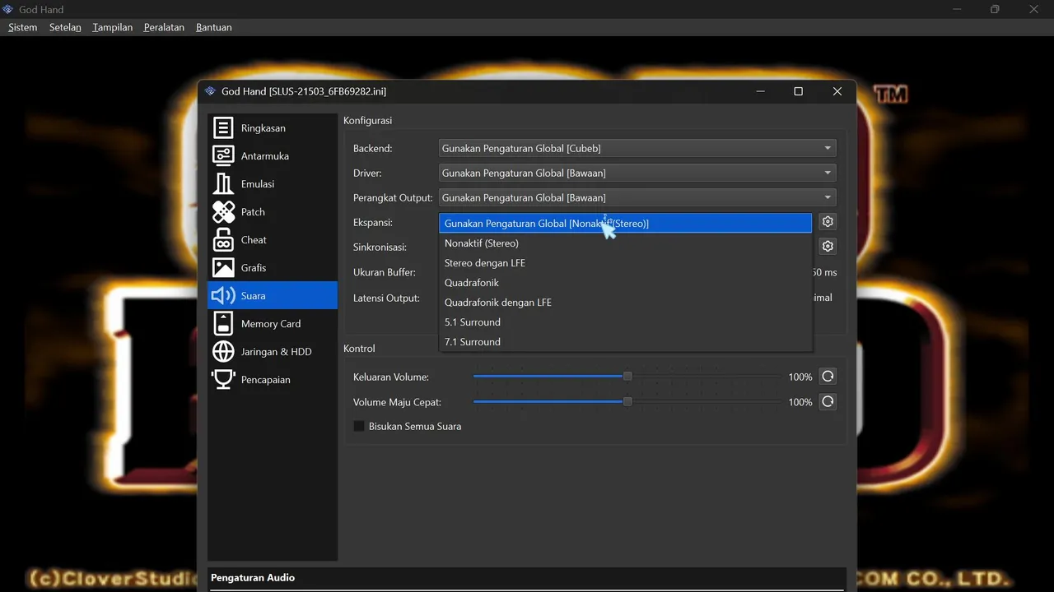Switch to Memory Card settings page
Image resolution: width=1054 pixels, height=592 pixels.
coord(273,324)
